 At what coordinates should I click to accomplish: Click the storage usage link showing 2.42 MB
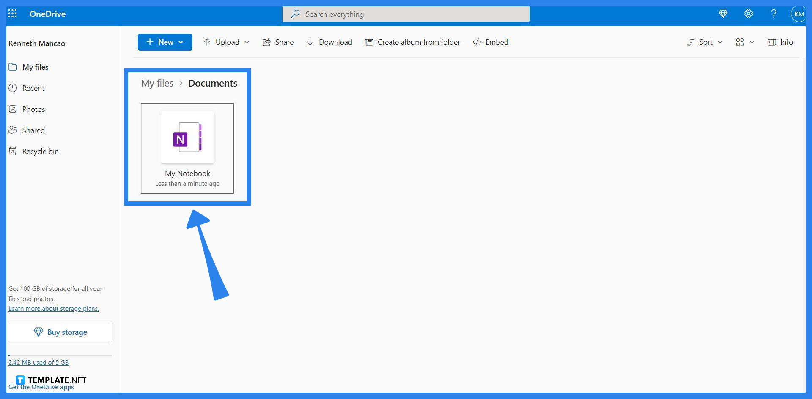38,362
